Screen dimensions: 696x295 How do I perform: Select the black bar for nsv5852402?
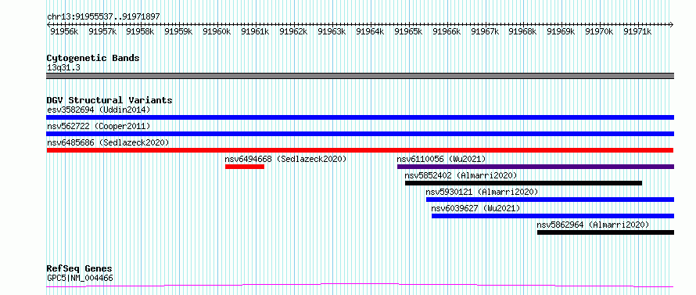pyautogui.click(x=523, y=183)
